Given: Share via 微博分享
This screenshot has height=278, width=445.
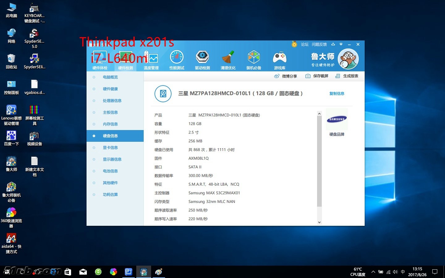Looking at the screenshot, I should coord(286,76).
